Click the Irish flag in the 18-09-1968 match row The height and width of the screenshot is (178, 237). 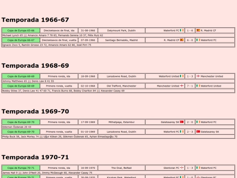click(182, 76)
